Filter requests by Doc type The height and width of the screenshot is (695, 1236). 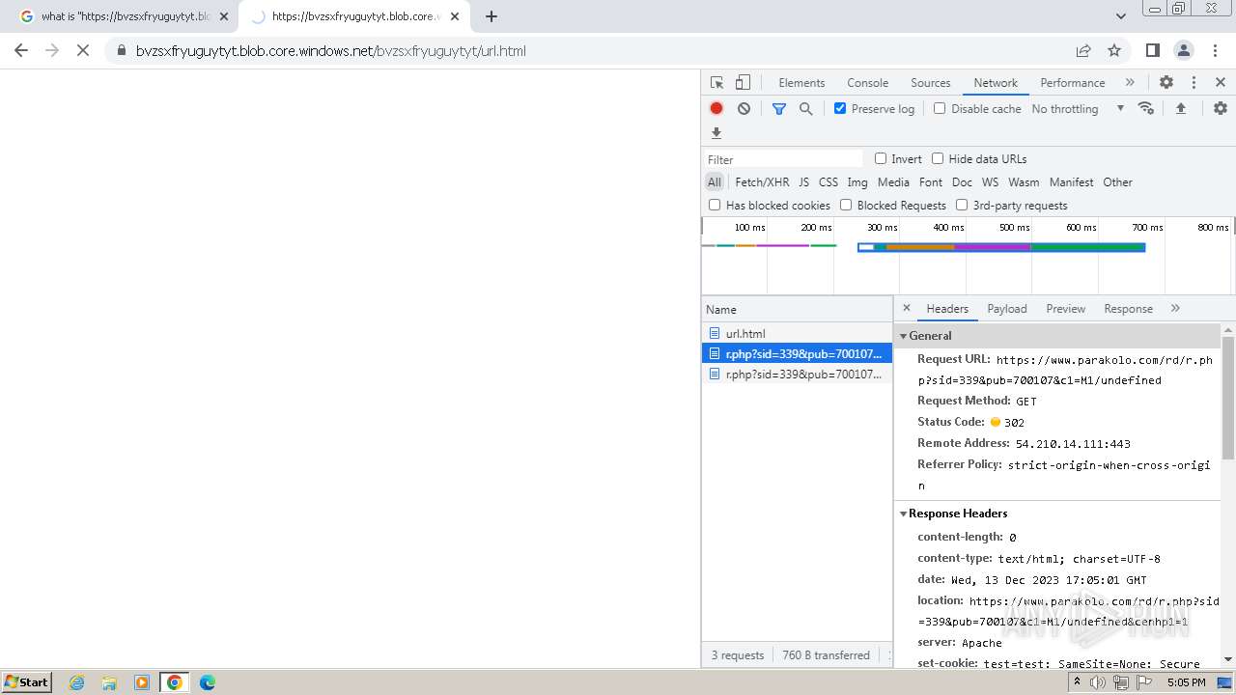[x=962, y=182]
